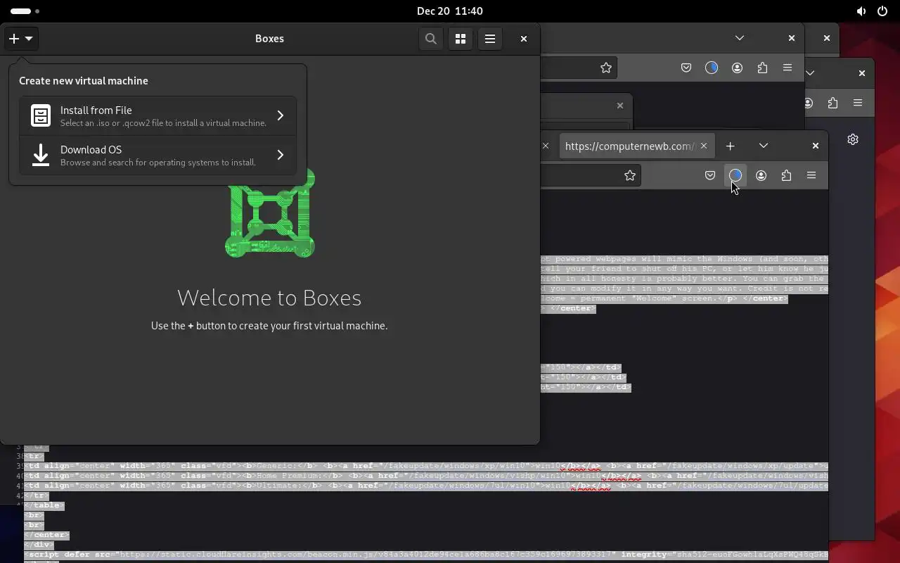The image size is (900, 563).
Task: Open the volume indicator in top bar
Action: [x=861, y=11]
